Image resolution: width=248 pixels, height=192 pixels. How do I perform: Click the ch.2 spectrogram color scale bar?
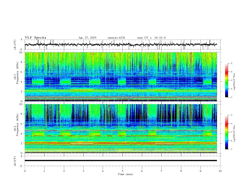[x=226, y=132]
